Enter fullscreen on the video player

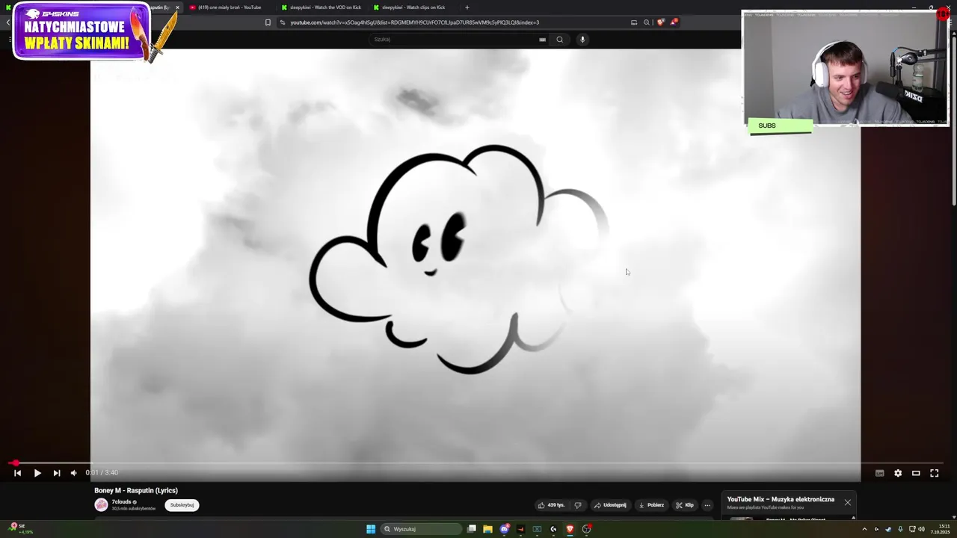click(935, 473)
